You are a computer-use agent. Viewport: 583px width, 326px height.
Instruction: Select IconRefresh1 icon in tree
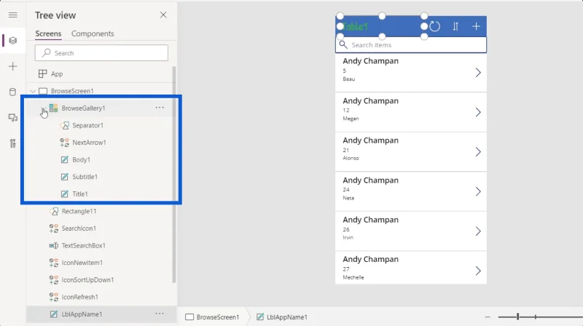pyautogui.click(x=53, y=297)
